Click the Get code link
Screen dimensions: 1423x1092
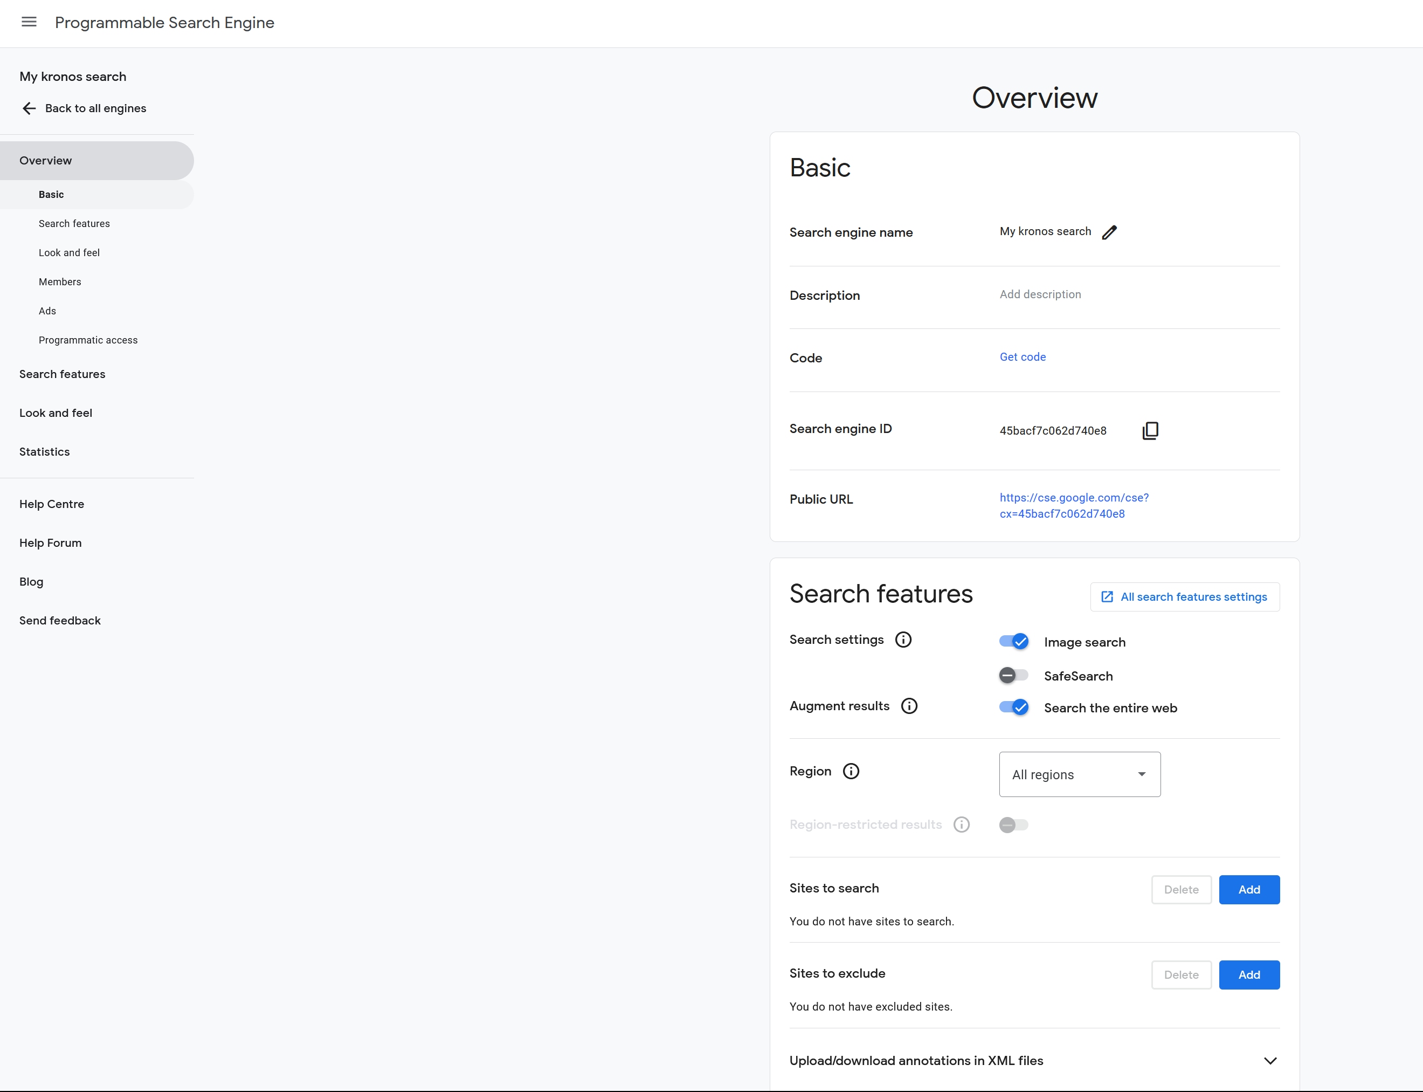pos(1021,357)
